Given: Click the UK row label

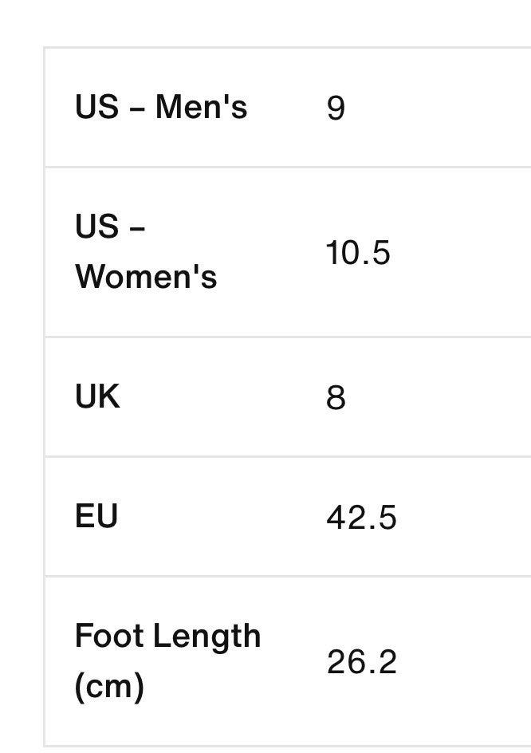Looking at the screenshot, I should (97, 396).
